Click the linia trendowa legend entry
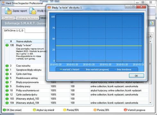 click(123, 69)
